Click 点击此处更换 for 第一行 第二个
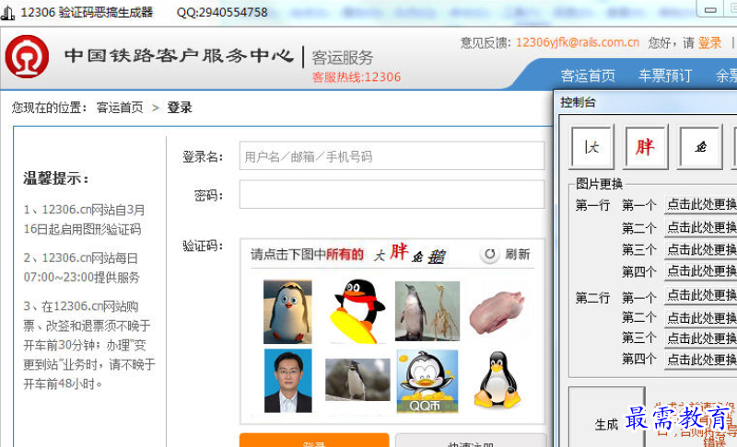The width and height of the screenshot is (737, 447). coord(700,227)
